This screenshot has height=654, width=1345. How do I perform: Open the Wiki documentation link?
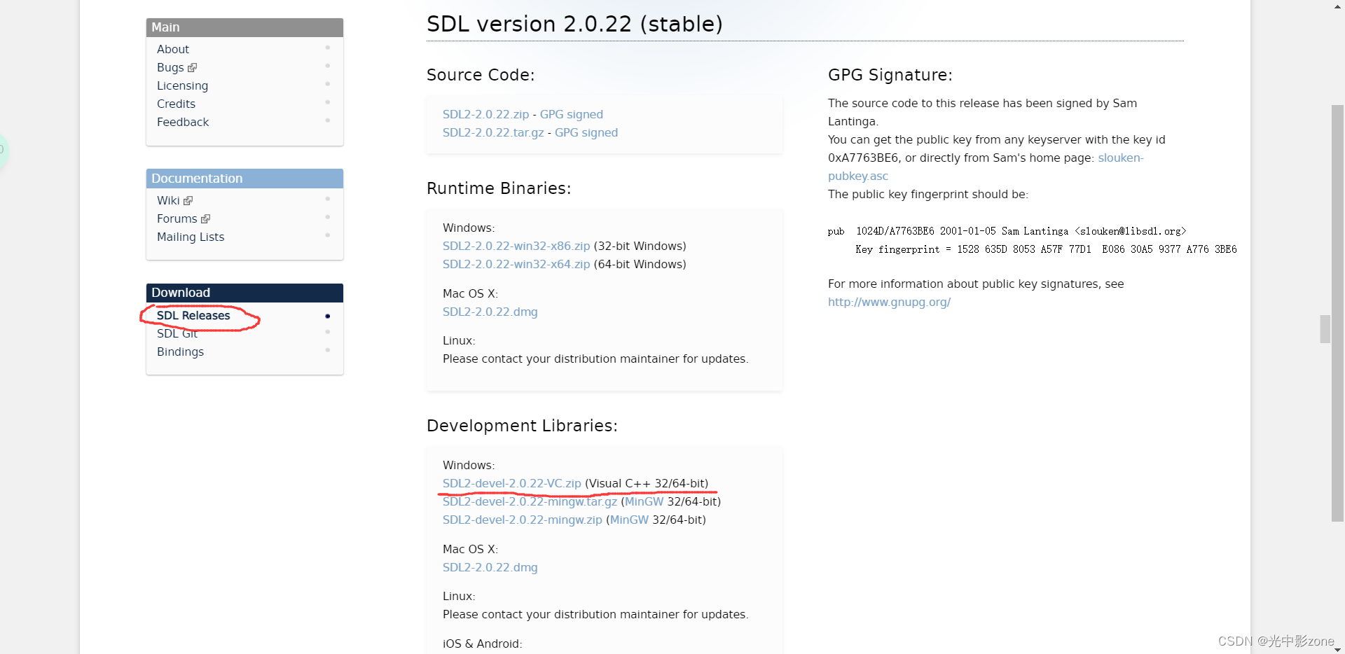(x=168, y=200)
